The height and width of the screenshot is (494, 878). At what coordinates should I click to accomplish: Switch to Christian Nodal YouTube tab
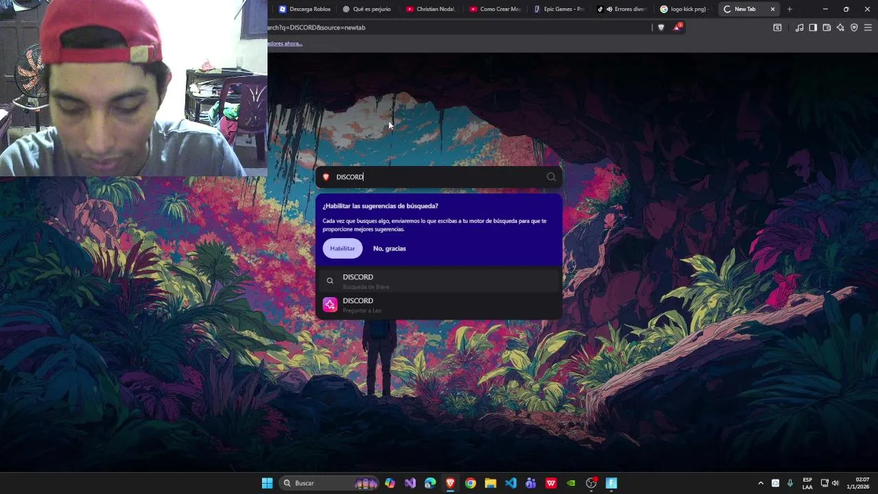431,9
